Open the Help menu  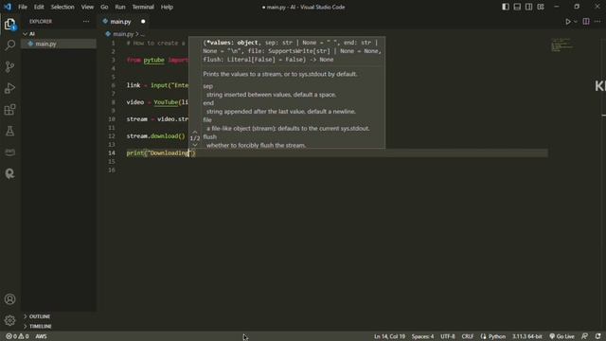(x=167, y=7)
